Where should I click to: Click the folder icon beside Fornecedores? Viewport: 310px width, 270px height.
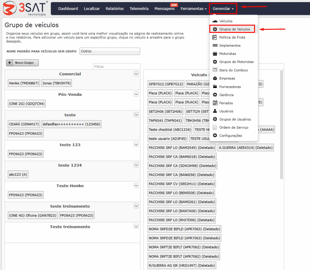pyautogui.click(x=215, y=87)
